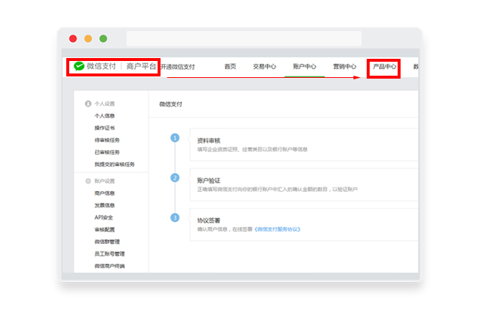Screen dimensions: 486x316
Task: Click the WeChat Pay green logo icon
Action: click(79, 66)
